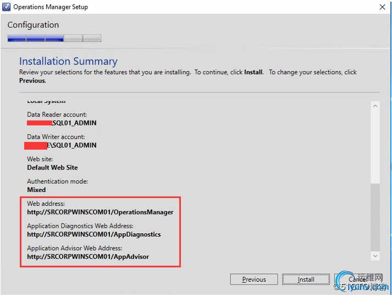The image size is (392, 296).
Task: Click the Operations Manager Setup title icon
Action: tap(7, 7)
